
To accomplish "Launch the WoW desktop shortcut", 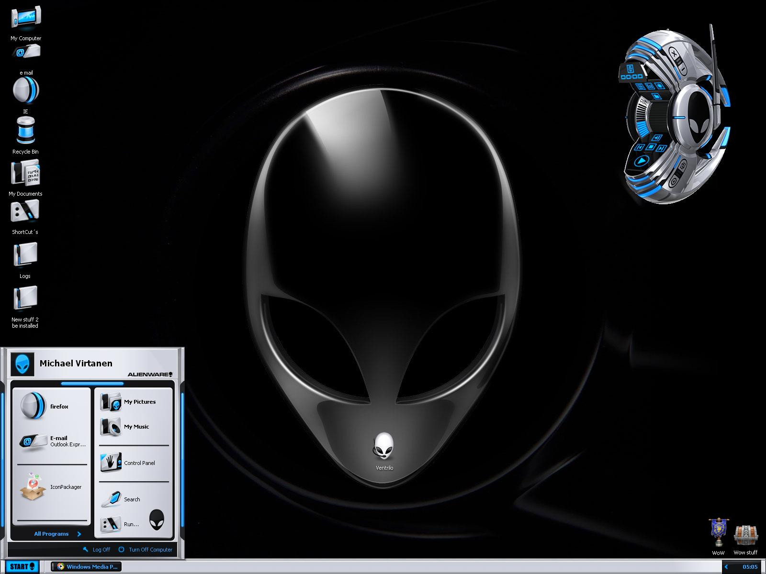I will (718, 536).
